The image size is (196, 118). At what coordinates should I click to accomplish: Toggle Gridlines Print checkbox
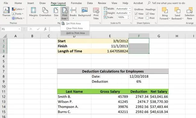[x=136, y=18]
